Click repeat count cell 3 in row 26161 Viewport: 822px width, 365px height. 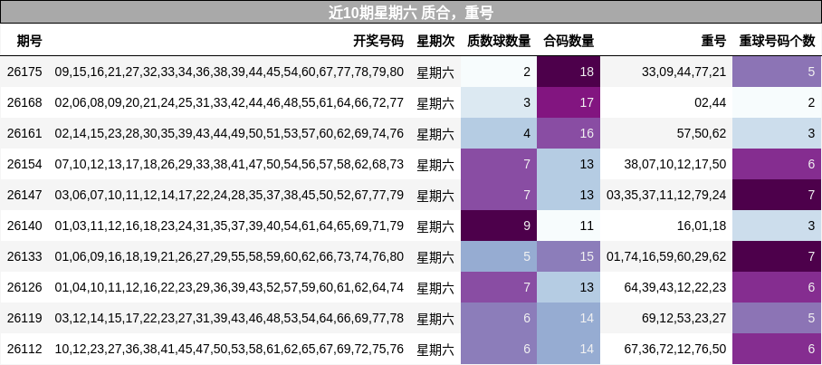click(x=778, y=133)
